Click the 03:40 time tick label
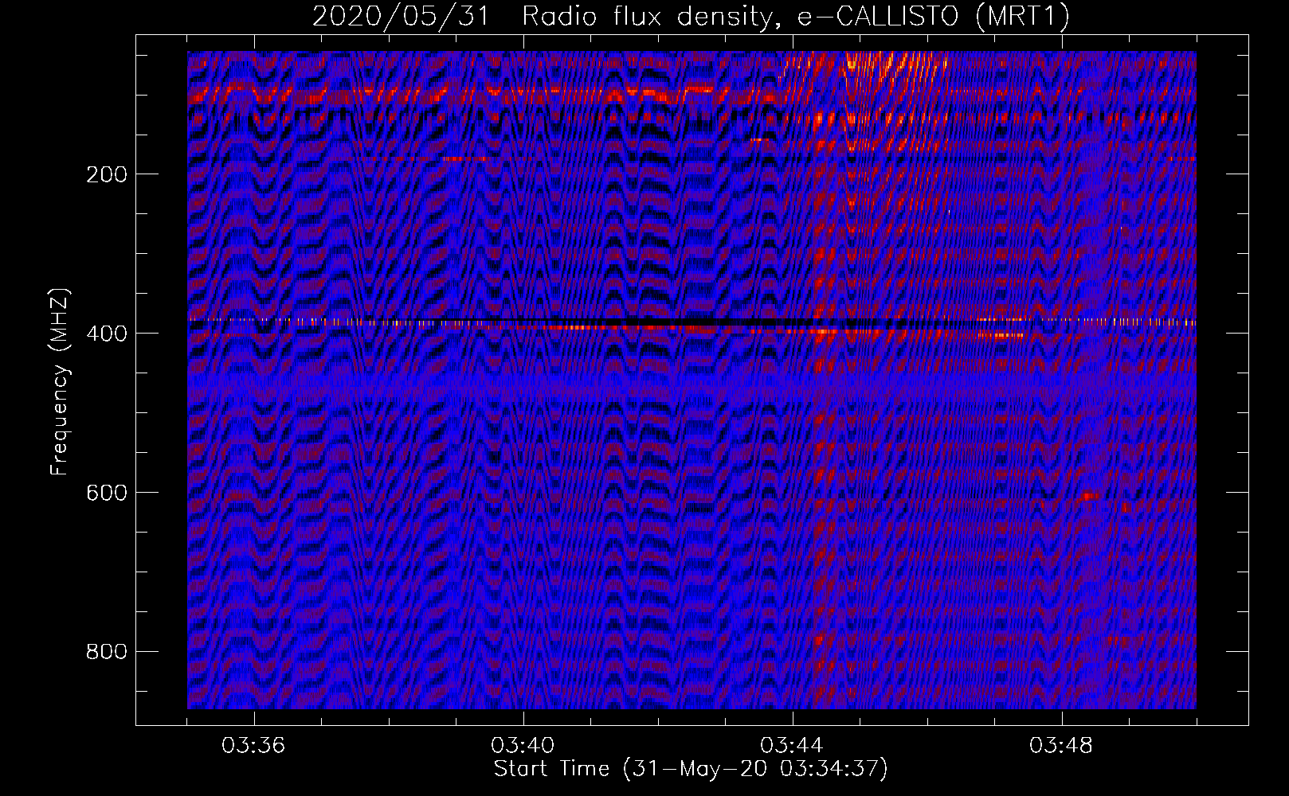The width and height of the screenshot is (1289, 796). click(x=523, y=746)
